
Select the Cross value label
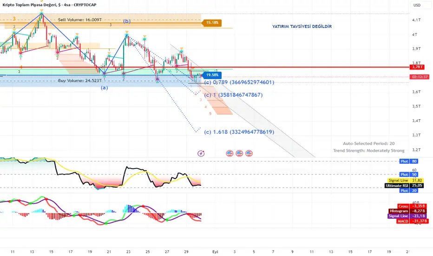click(412, 206)
